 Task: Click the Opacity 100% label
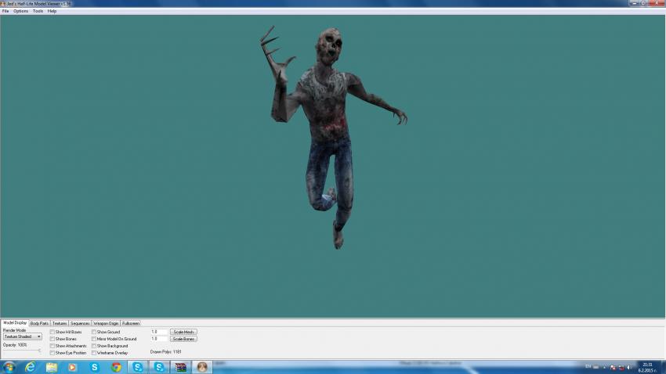point(15,345)
